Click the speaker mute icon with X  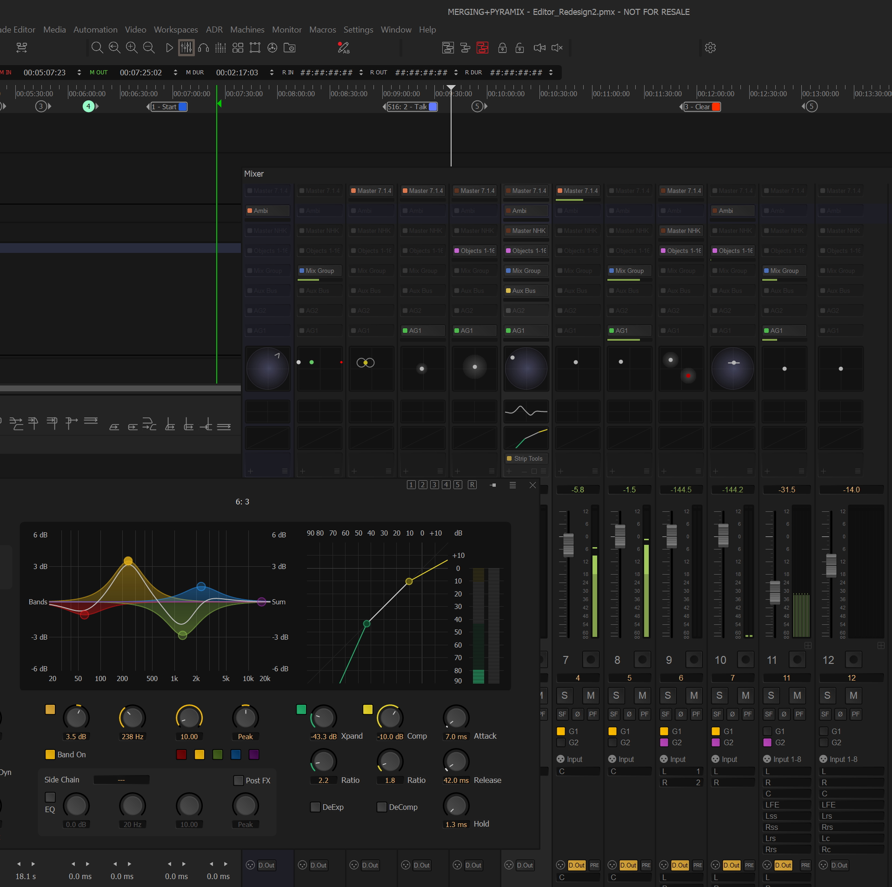tap(557, 48)
